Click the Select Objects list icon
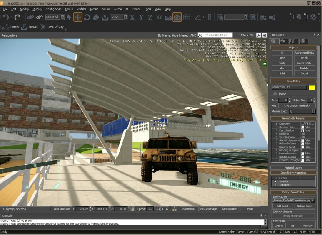The width and height of the screenshot is (322, 235). pyautogui.click(x=220, y=17)
